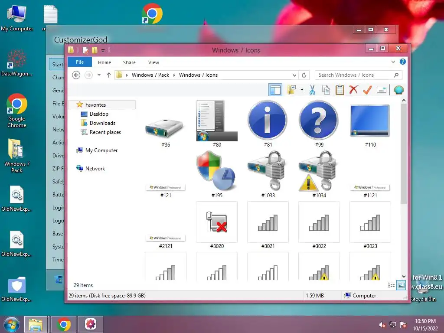Open the Classic Shell settings shell icon
Viewport: 444px width, 333px height.
click(399, 90)
